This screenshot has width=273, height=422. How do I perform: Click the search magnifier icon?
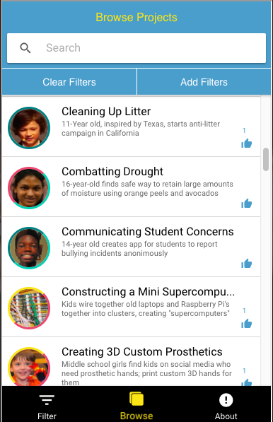[x=25, y=48]
